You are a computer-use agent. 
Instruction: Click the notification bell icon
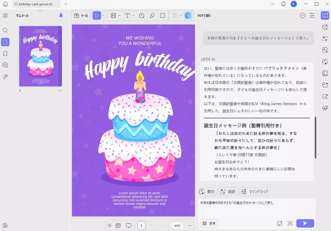click(x=283, y=4)
